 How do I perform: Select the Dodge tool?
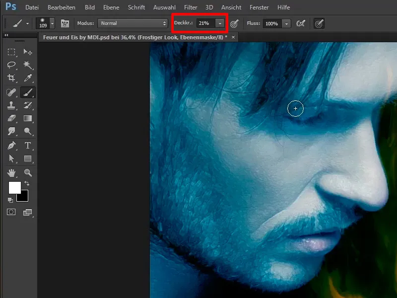(28, 131)
